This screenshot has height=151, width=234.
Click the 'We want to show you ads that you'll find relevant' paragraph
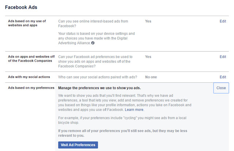pos(125,102)
